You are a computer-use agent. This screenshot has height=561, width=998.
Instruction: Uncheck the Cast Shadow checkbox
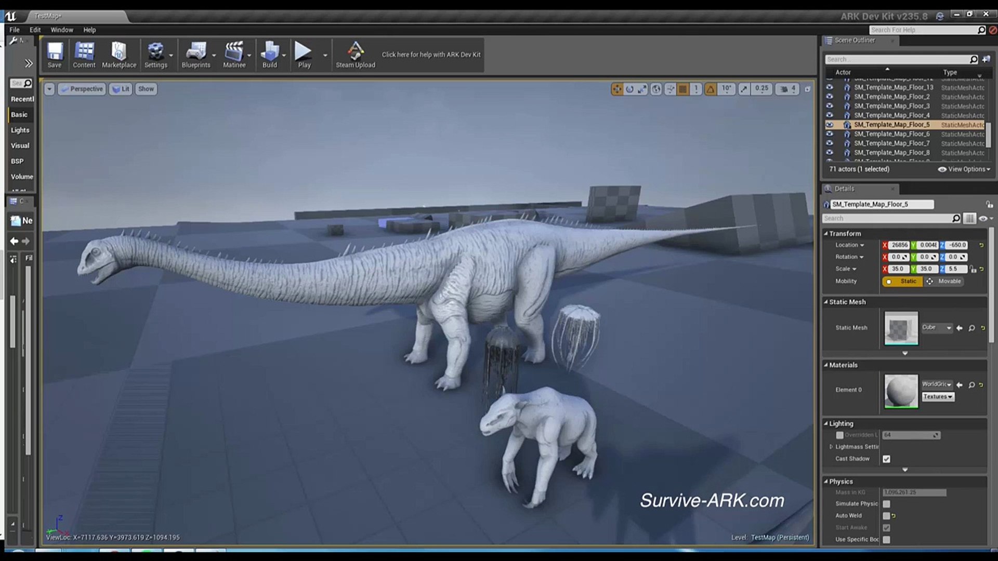pyautogui.click(x=886, y=459)
